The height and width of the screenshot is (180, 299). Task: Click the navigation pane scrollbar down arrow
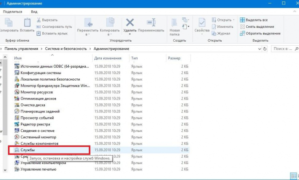[5, 170]
